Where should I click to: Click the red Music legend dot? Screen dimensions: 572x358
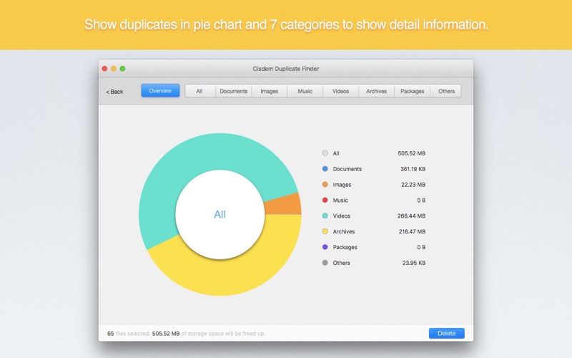(325, 200)
